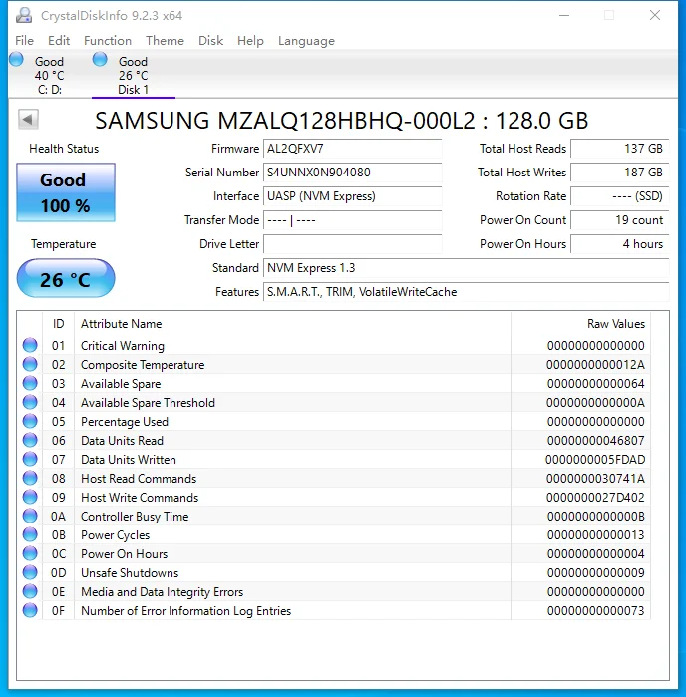Click status orb for Percentage Used row
Image resolution: width=686 pixels, height=697 pixels.
click(30, 422)
